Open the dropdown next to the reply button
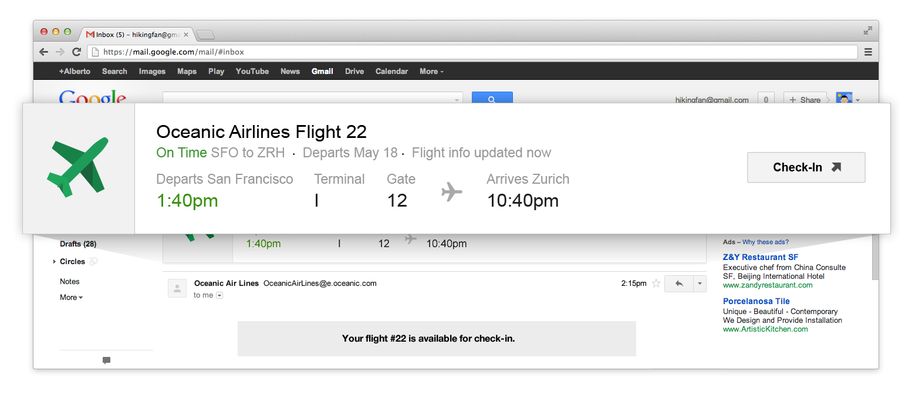 tap(700, 284)
